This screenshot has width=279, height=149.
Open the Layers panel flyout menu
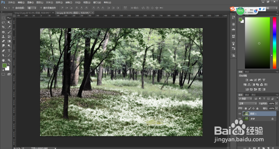277,95
